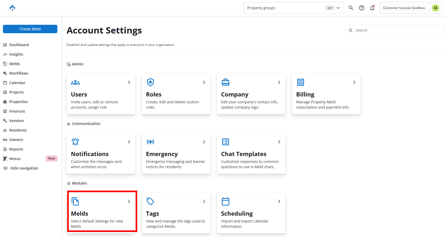The image size is (445, 237).
Task: Click the top bar search magnifier icon
Action: coord(351,8)
